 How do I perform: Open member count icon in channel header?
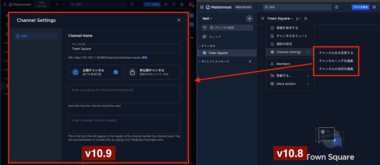point(298,18)
